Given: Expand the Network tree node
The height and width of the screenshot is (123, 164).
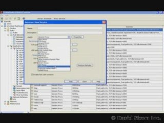Looking at the screenshot, I should [5, 101].
